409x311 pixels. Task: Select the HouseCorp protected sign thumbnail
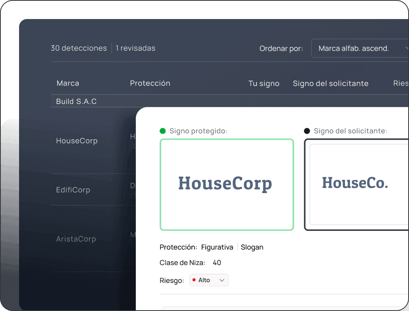tap(227, 185)
